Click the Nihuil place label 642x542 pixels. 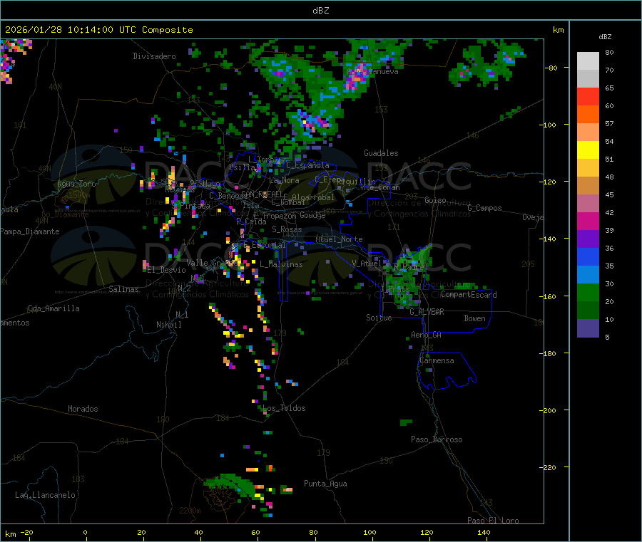pyautogui.click(x=168, y=325)
